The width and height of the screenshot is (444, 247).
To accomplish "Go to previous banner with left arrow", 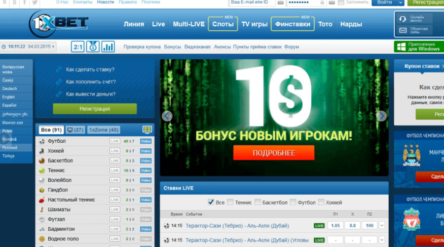I will tap(167, 116).
